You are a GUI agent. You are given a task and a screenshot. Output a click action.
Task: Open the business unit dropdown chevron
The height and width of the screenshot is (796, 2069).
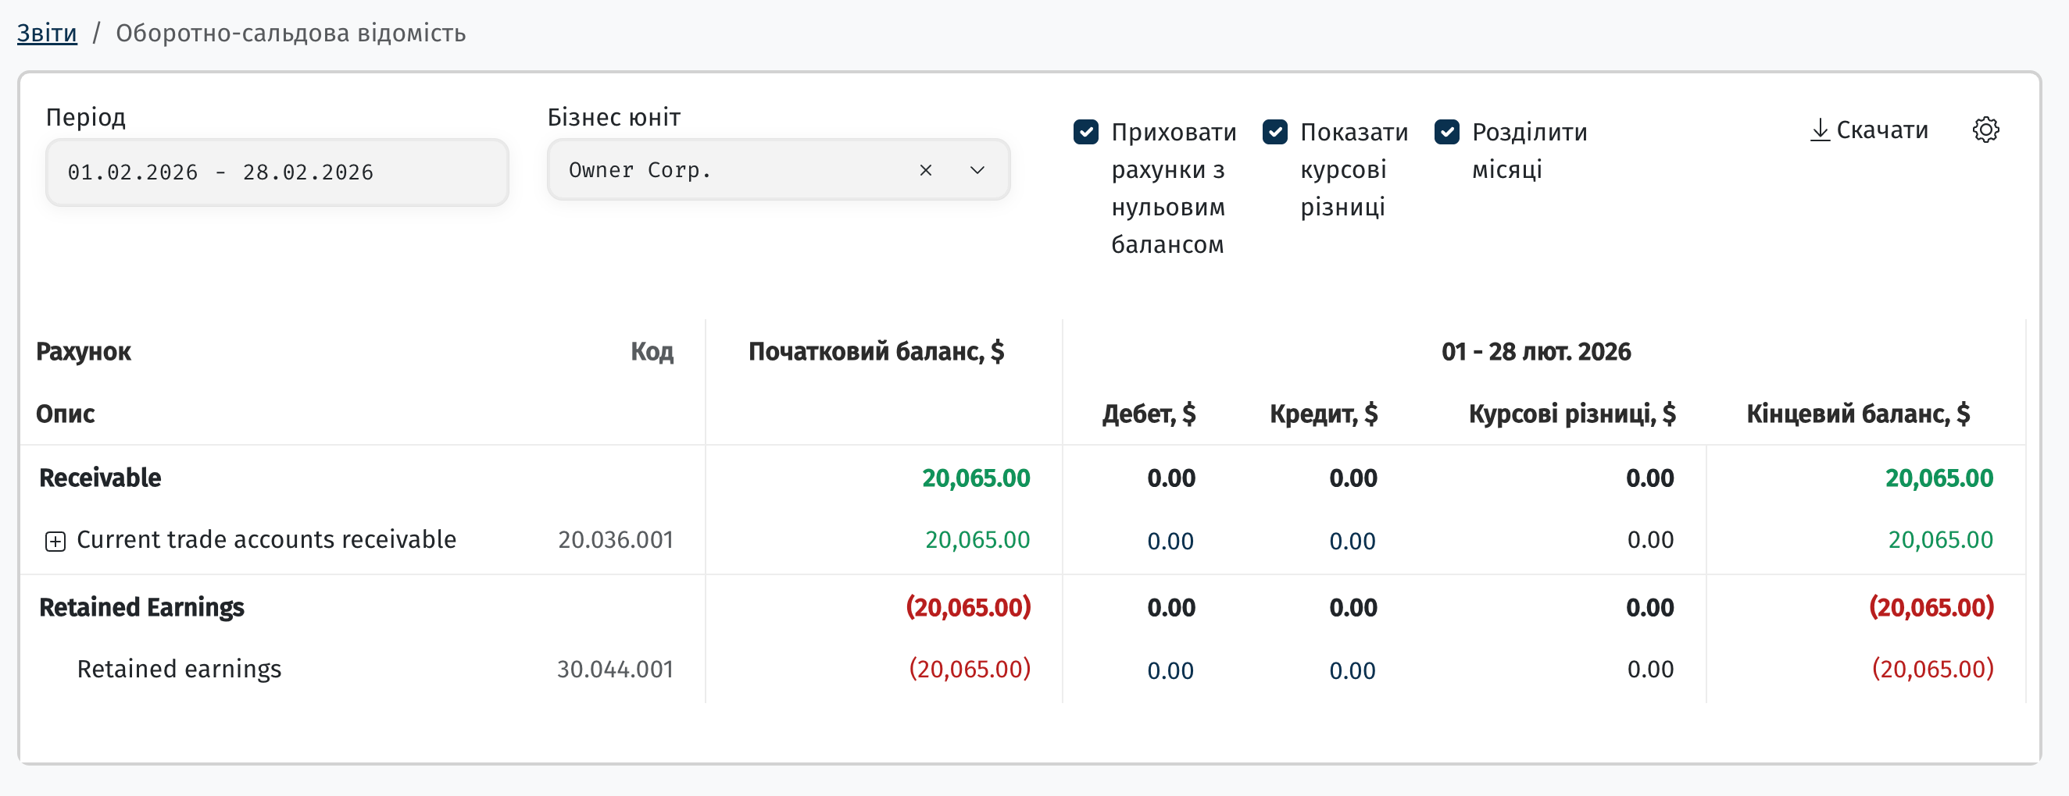977,170
